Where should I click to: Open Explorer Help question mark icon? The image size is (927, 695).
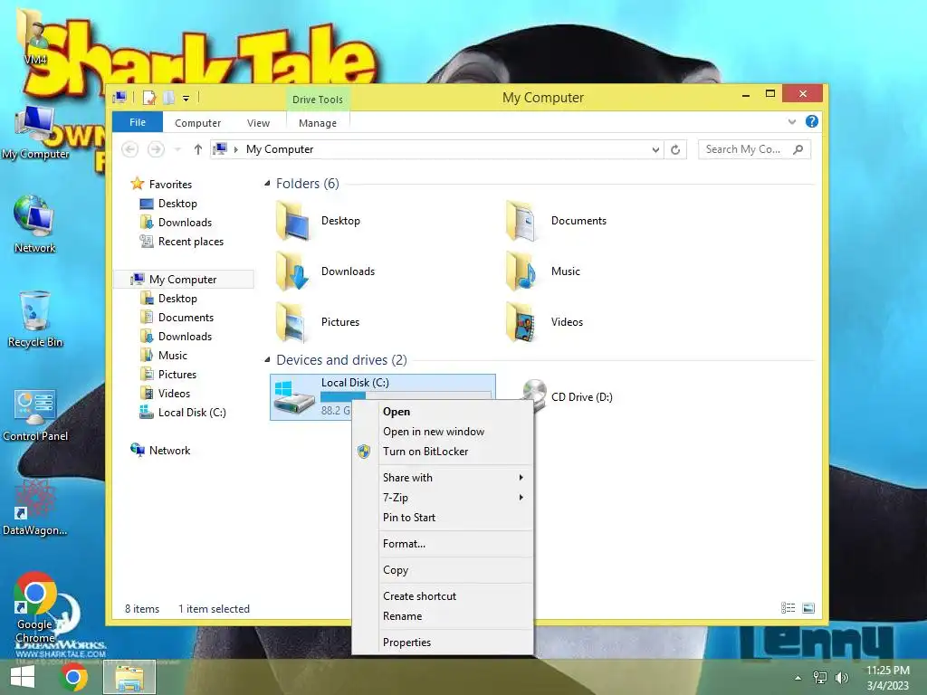pyautogui.click(x=812, y=121)
